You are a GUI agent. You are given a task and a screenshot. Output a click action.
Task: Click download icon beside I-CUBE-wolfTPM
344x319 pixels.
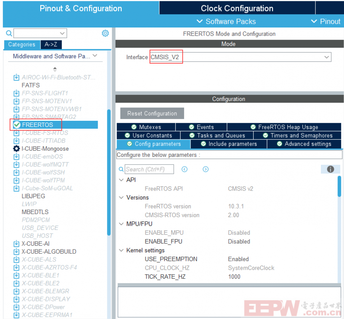tap(16, 180)
